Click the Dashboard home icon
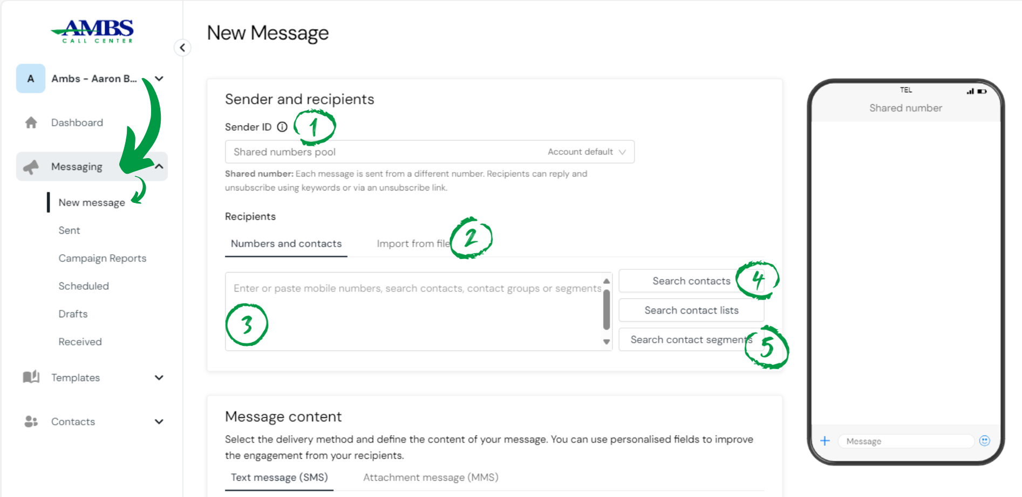 click(31, 122)
